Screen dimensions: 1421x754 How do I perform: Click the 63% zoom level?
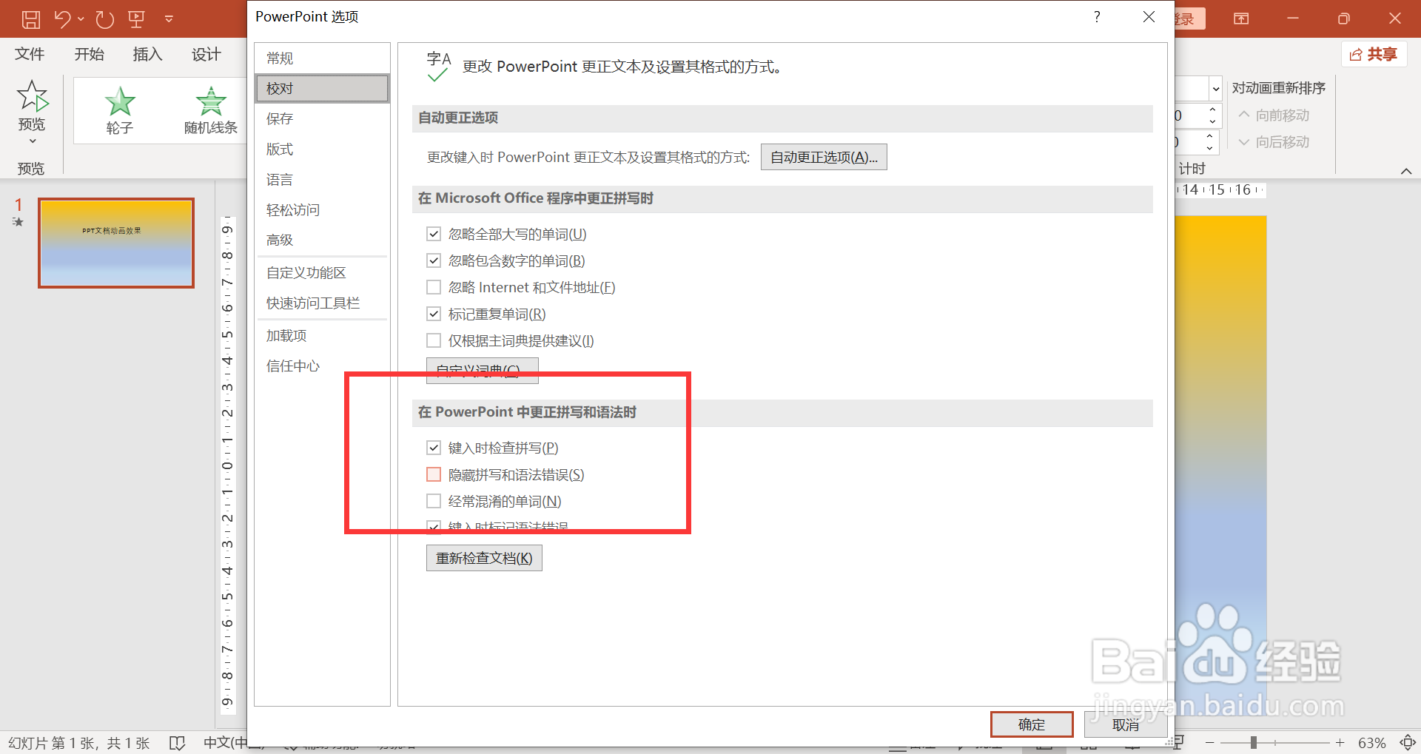click(x=1371, y=743)
